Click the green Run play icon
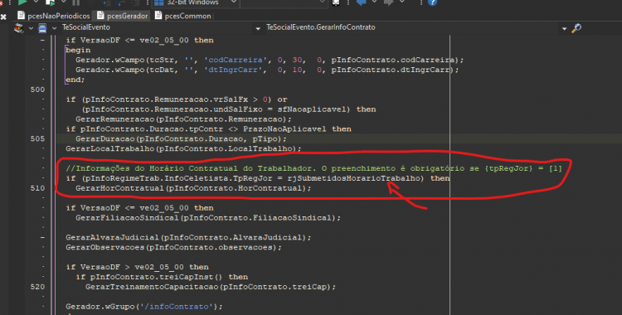 point(22,2)
